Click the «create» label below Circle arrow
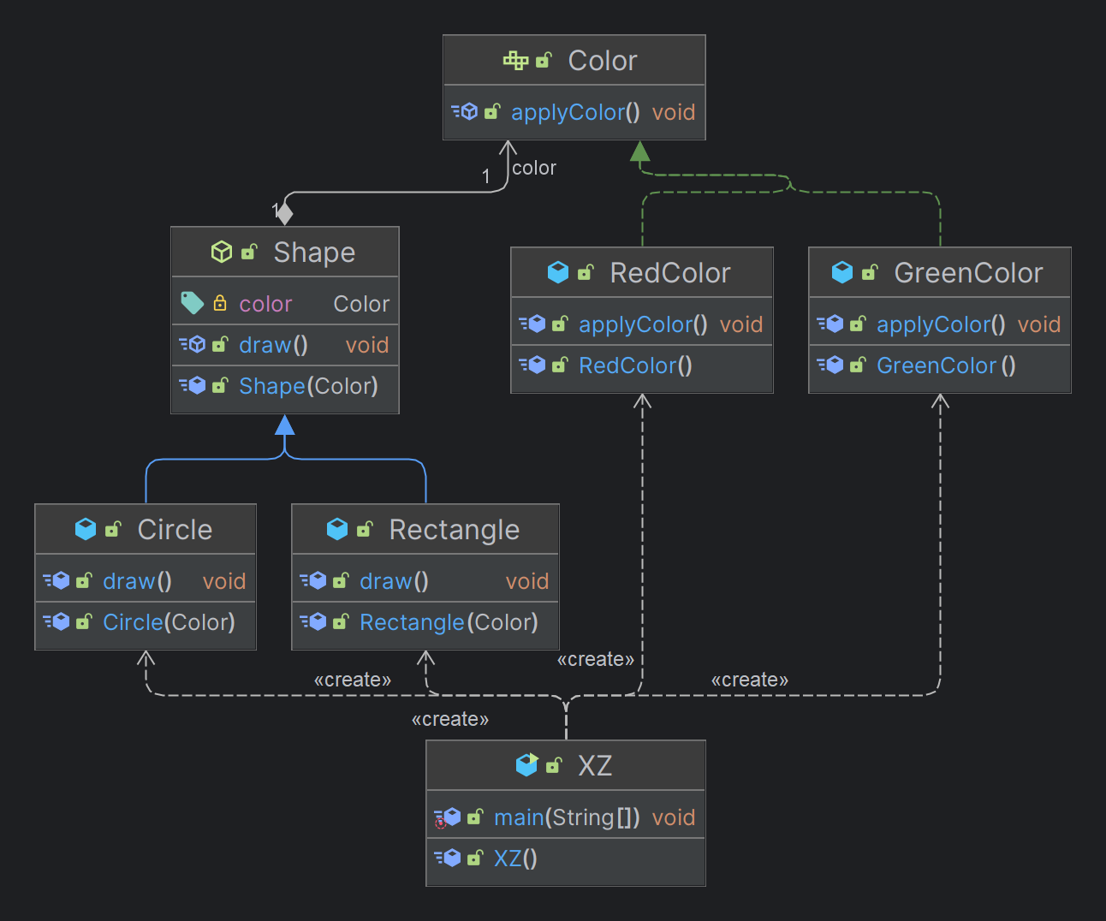 tap(353, 680)
